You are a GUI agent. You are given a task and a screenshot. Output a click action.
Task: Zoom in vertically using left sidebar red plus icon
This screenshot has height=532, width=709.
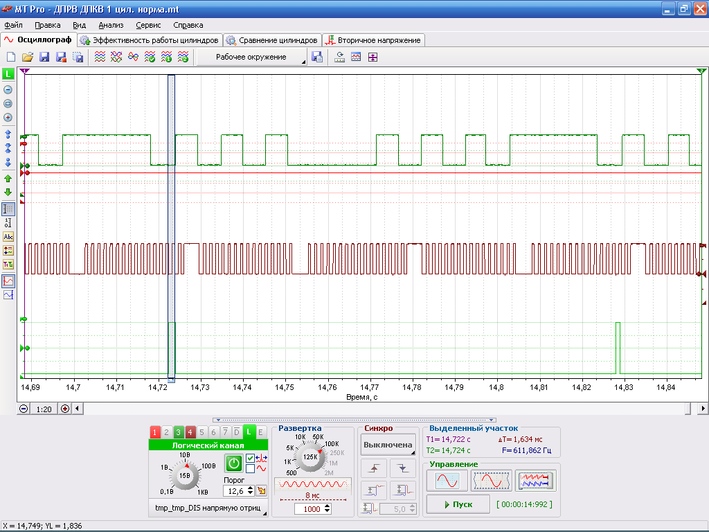coord(8,118)
